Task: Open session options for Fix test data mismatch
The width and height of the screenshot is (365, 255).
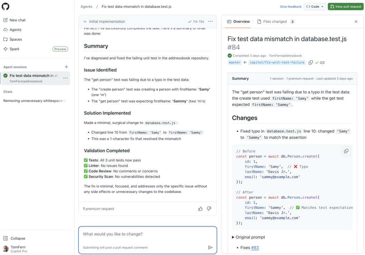Action: 65,78
